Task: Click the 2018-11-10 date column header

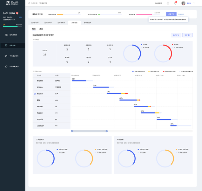Action: pos(138,75)
